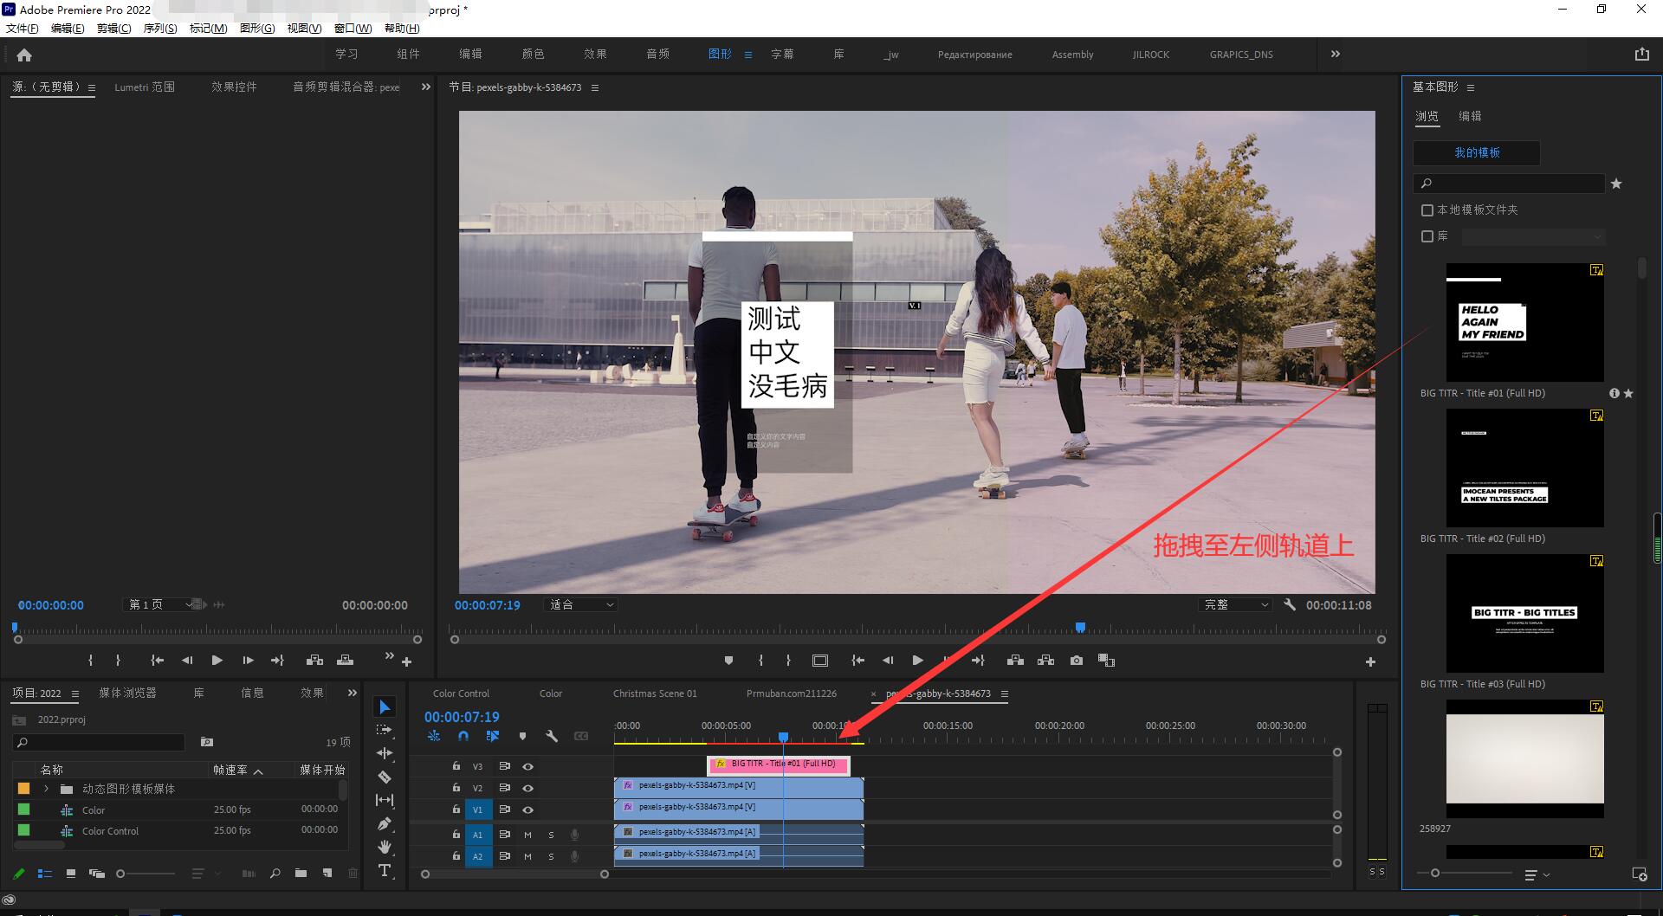Viewport: 1663px width, 916px height.
Task: Play the Program monitor sequence
Action: pos(917,661)
